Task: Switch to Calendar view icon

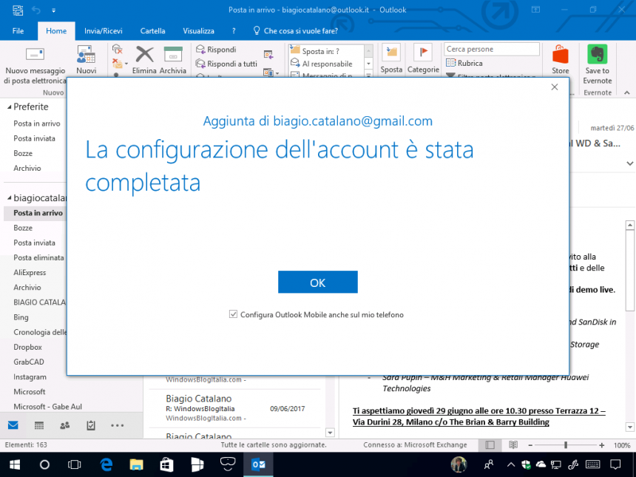Action: pos(39,425)
